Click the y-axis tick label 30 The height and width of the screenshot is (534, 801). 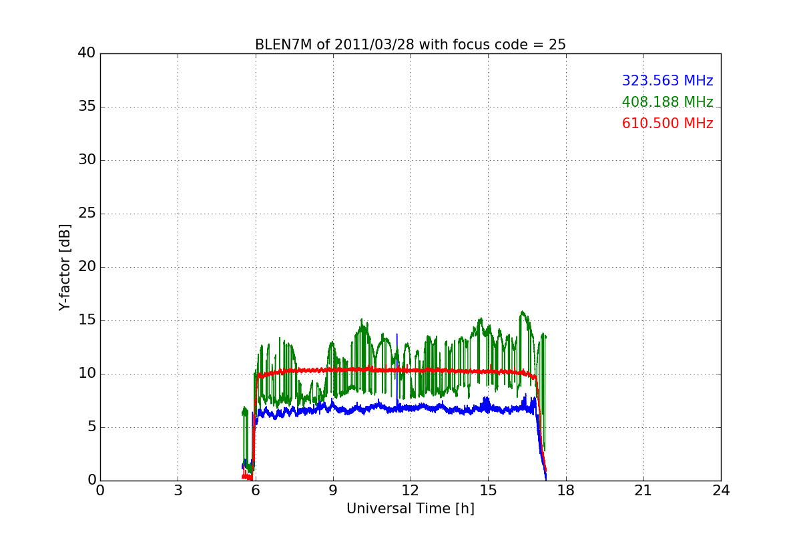87,160
